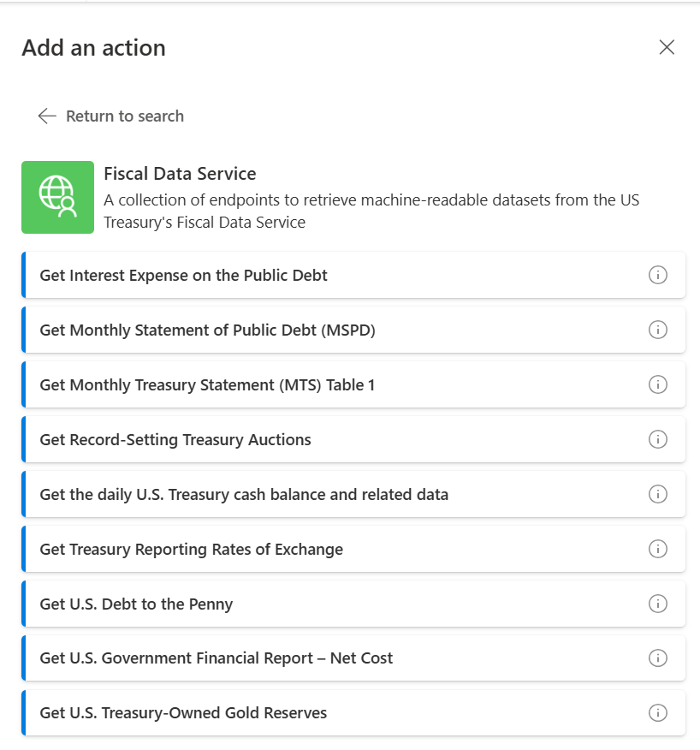View info for Government Financial Report Net Cost
Screen dimensions: 700x750
pos(658,658)
